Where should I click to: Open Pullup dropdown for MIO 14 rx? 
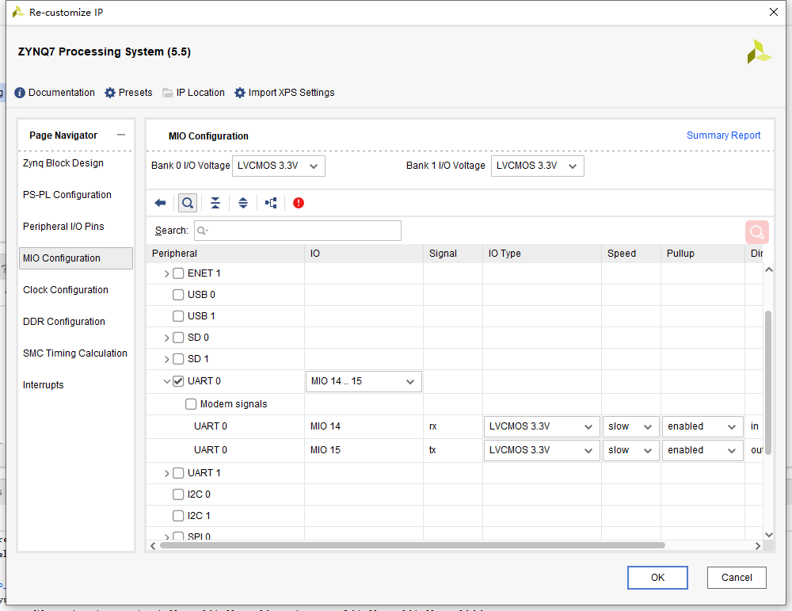[x=703, y=426]
